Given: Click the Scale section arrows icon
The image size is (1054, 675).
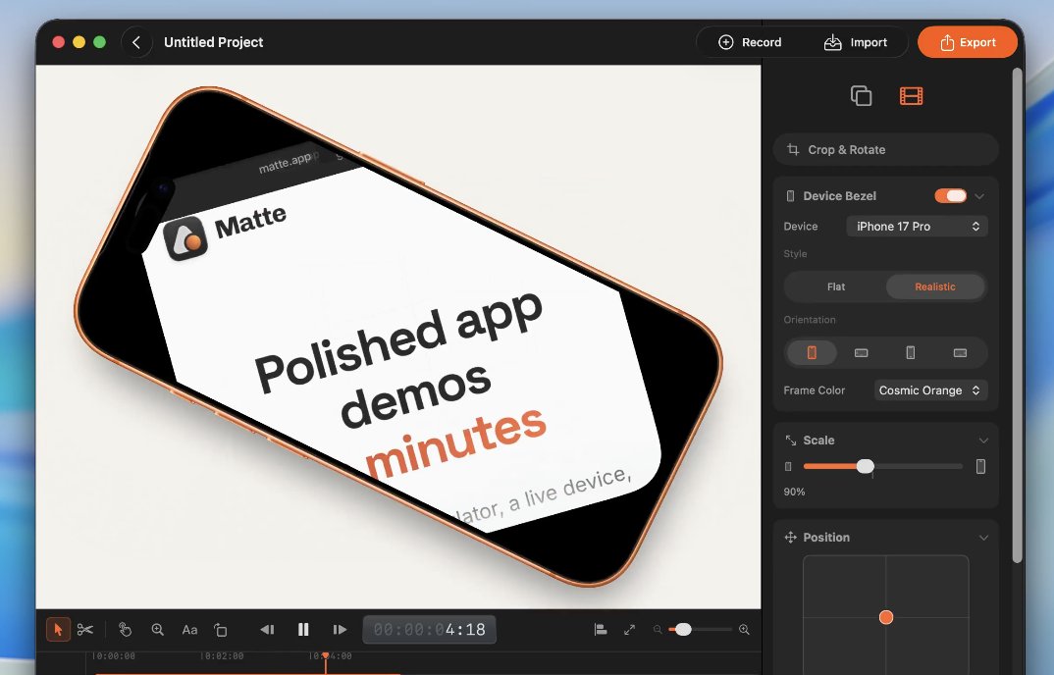Looking at the screenshot, I should [x=791, y=440].
